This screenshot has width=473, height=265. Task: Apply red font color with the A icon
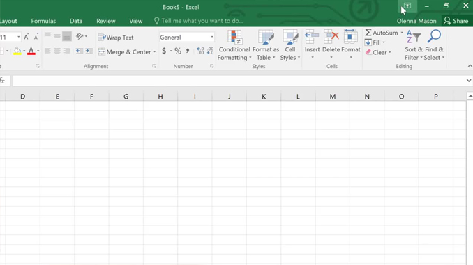tap(31, 51)
